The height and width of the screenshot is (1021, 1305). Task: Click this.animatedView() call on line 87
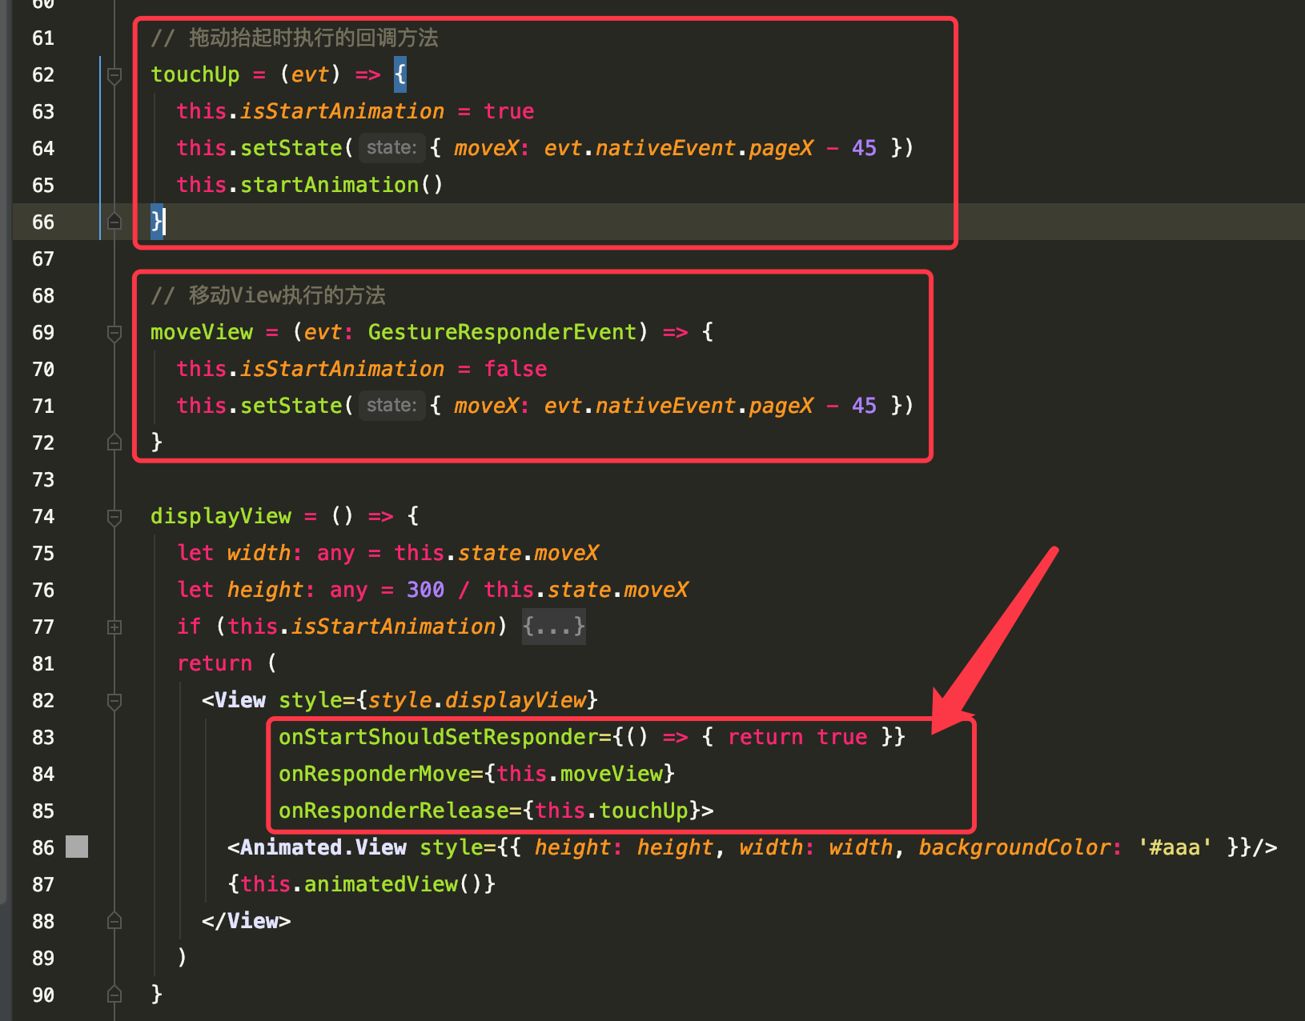(x=361, y=884)
